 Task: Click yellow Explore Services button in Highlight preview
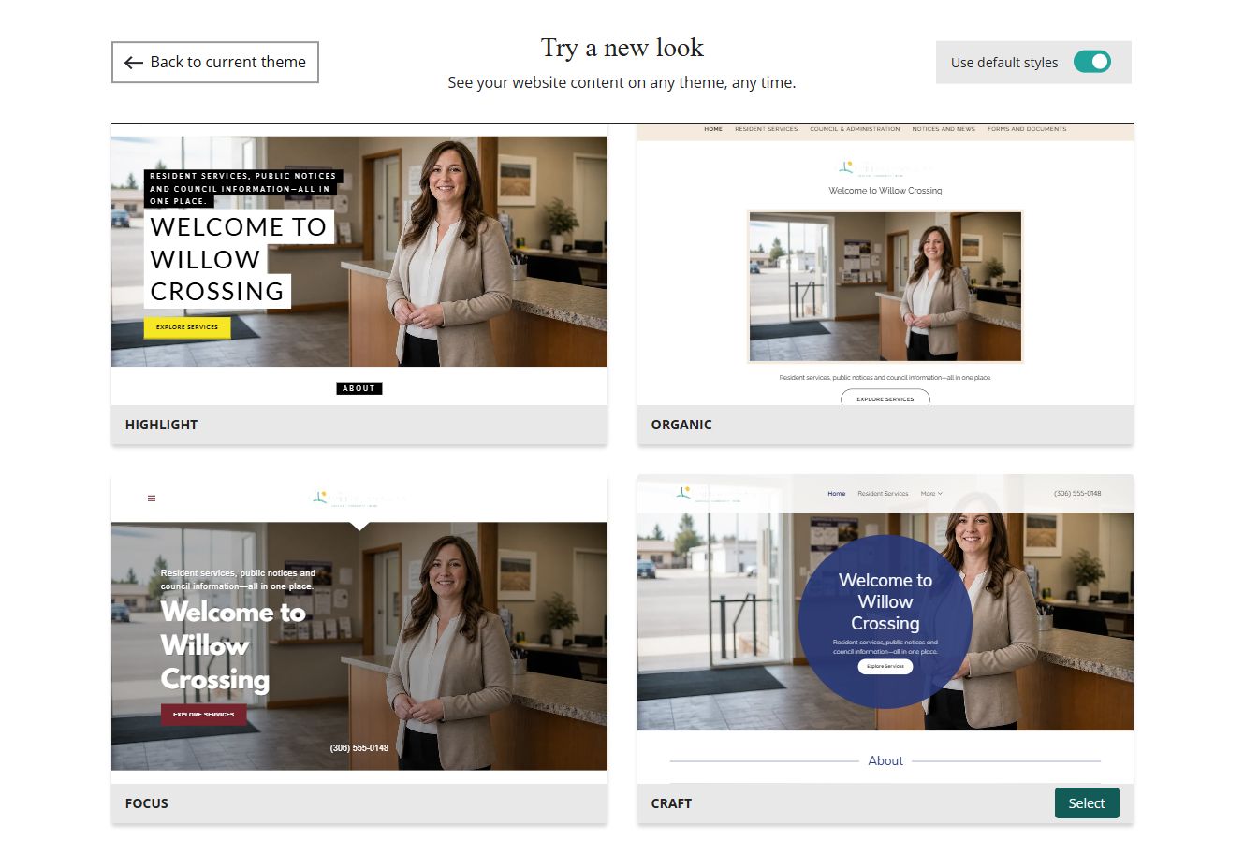187,327
